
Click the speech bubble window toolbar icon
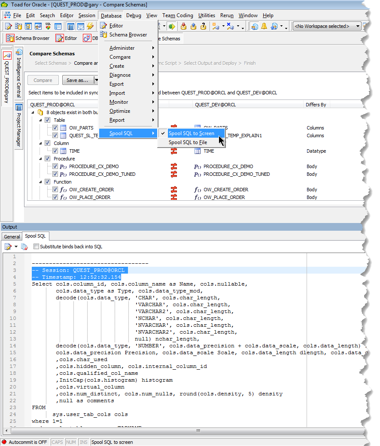(81, 27)
